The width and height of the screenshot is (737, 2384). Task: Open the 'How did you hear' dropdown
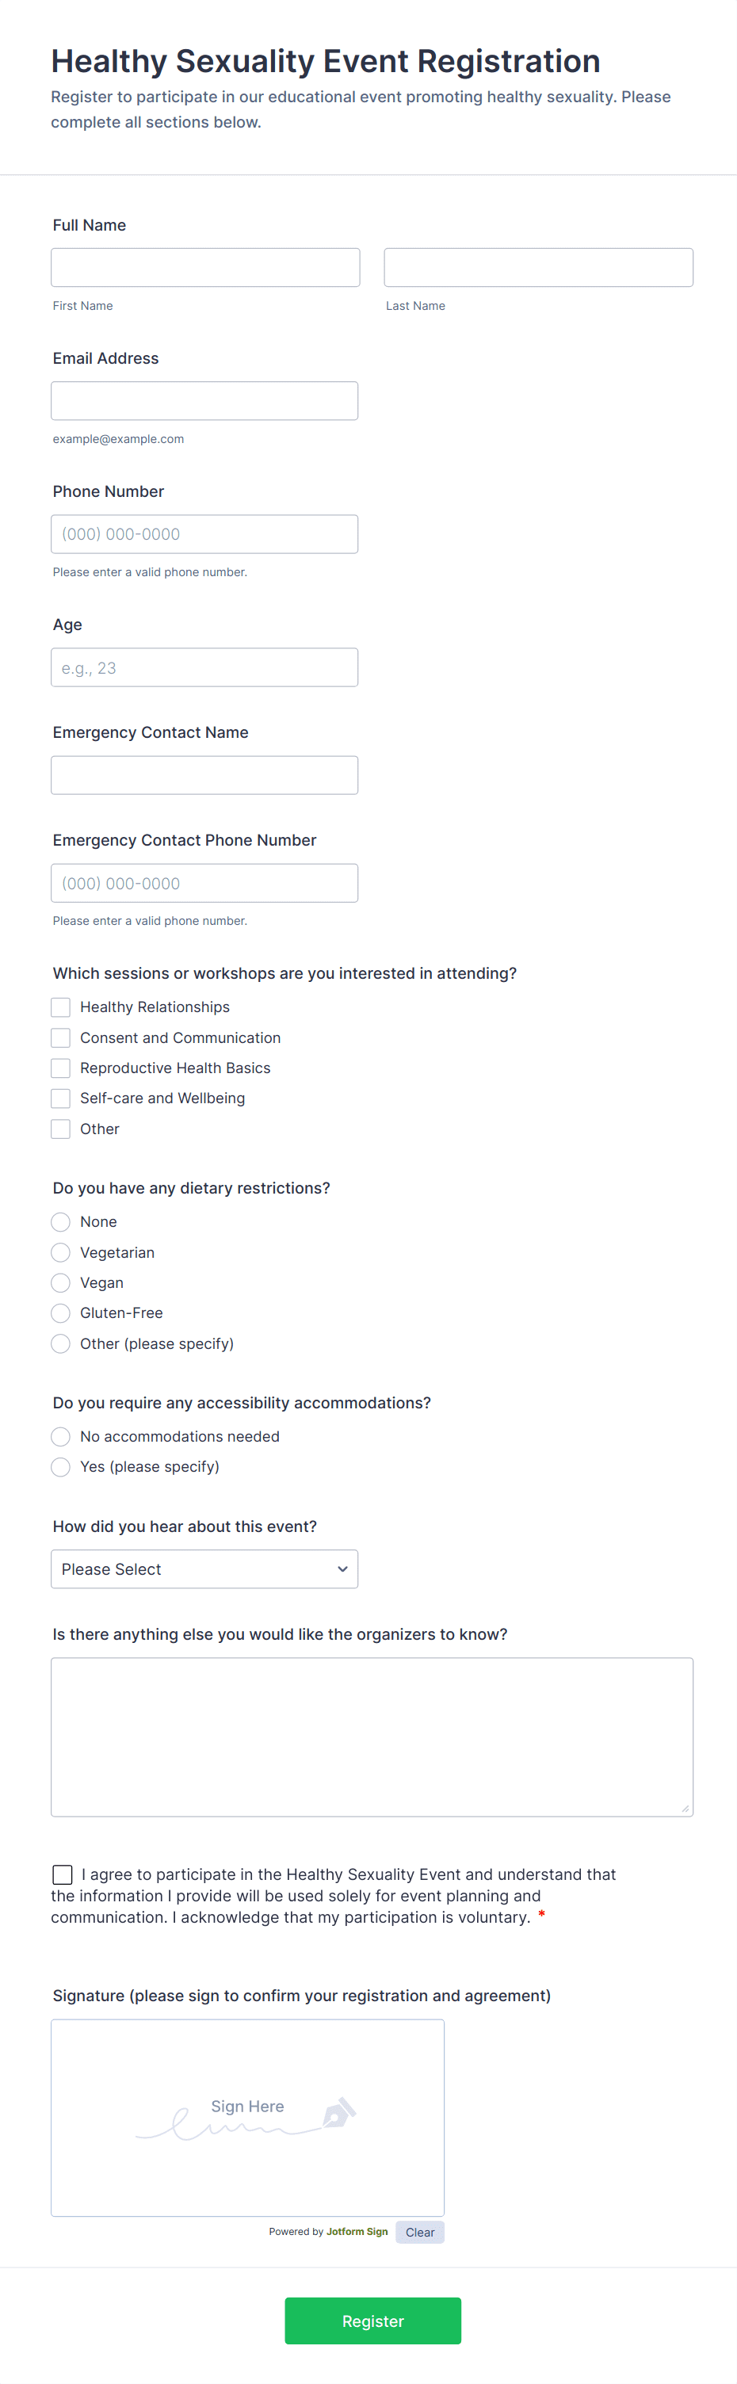click(x=204, y=1568)
